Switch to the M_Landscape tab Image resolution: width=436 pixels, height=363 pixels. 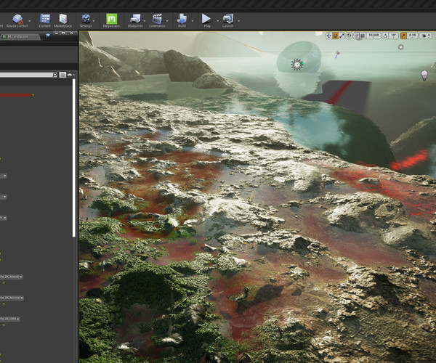pyautogui.click(x=20, y=36)
